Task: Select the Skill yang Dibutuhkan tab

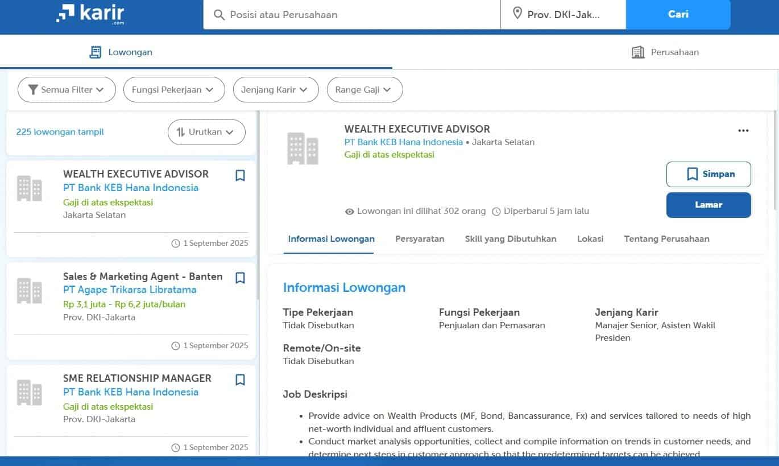Action: coord(510,239)
